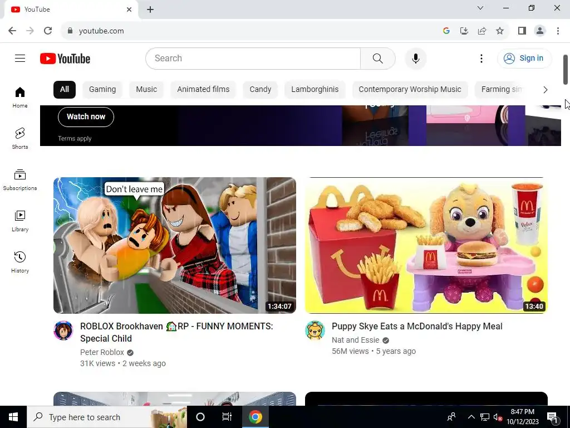The width and height of the screenshot is (570, 428).
Task: Open Shorts from sidebar
Action: pos(20,139)
